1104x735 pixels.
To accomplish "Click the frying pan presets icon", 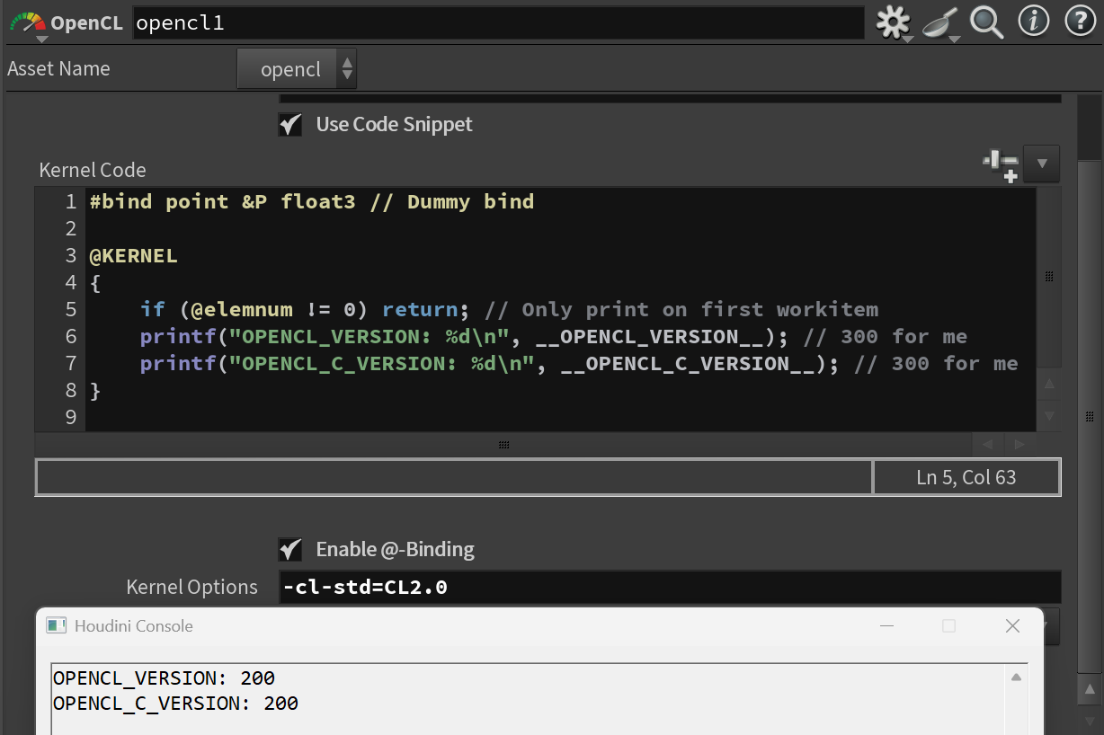I will pos(939,22).
